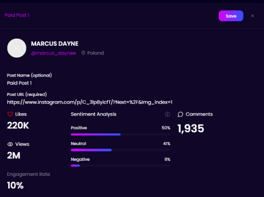Click the Neutral sentiment progress bar
Viewport: 264px width, 197px height.
click(121, 150)
